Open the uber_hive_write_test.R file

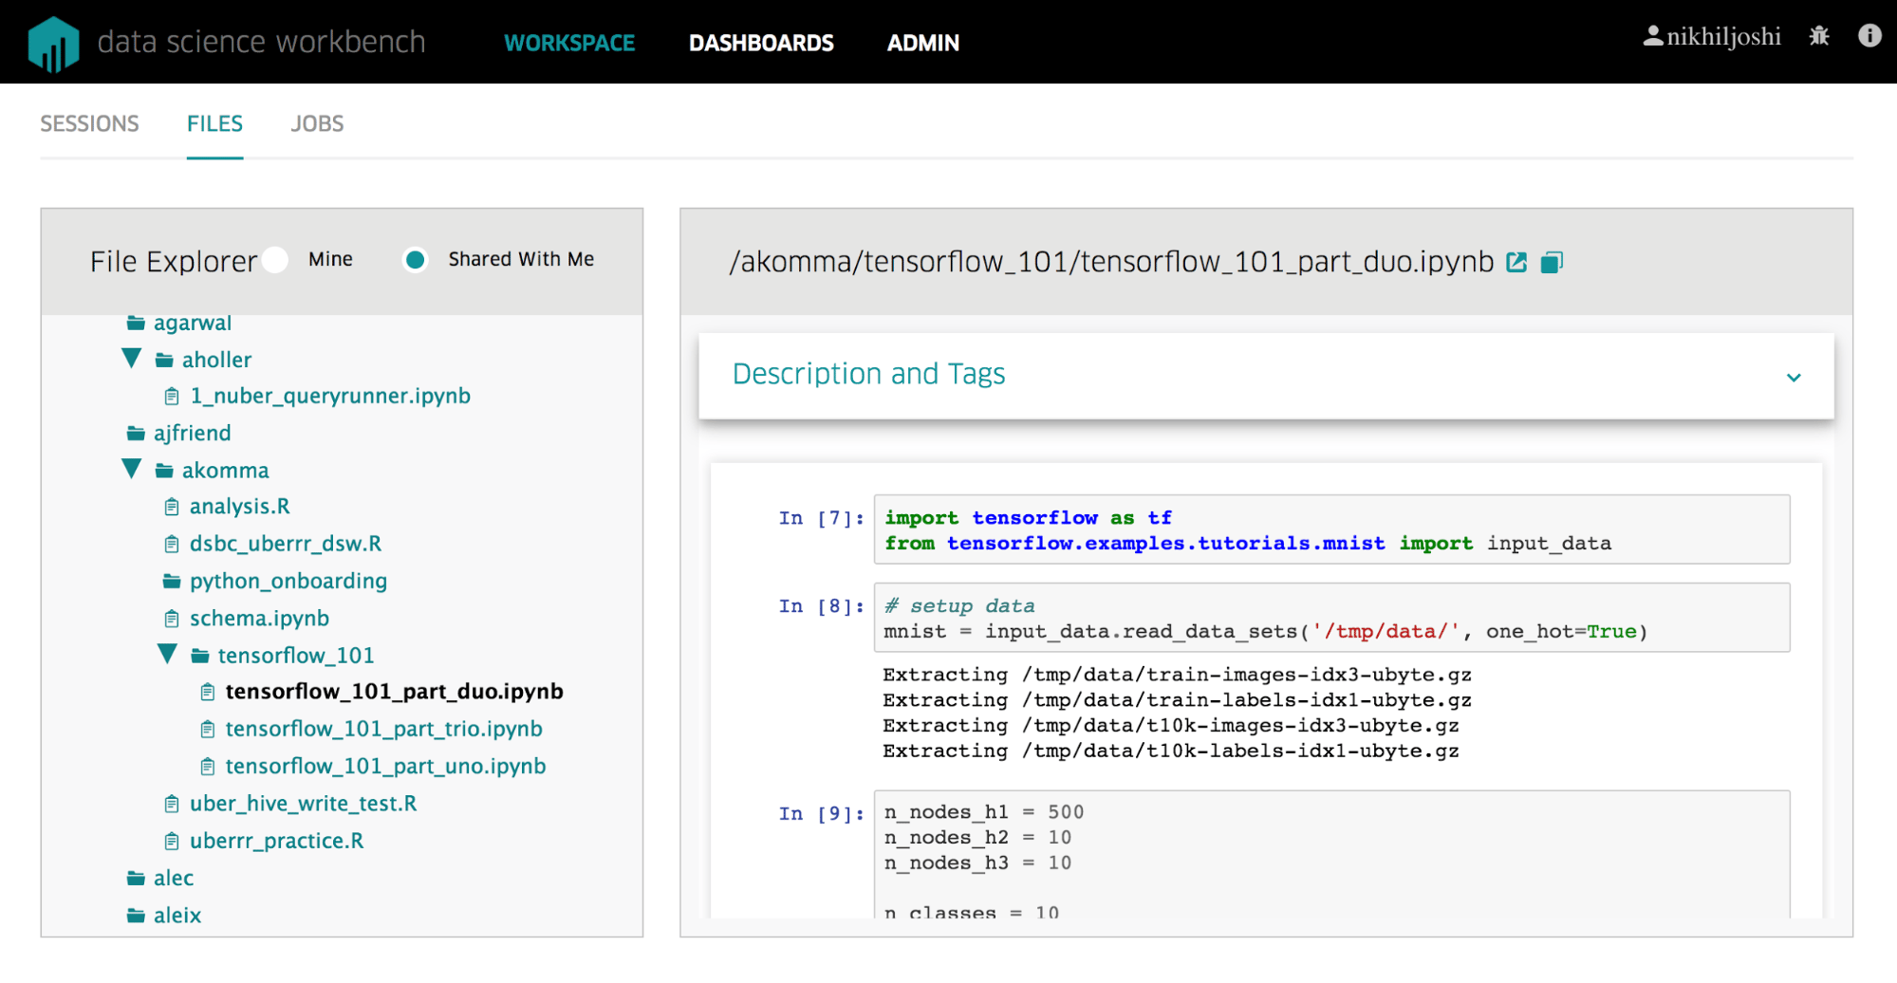[303, 803]
